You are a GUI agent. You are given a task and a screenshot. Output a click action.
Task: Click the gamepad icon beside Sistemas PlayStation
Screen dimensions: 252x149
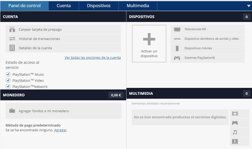177,58
